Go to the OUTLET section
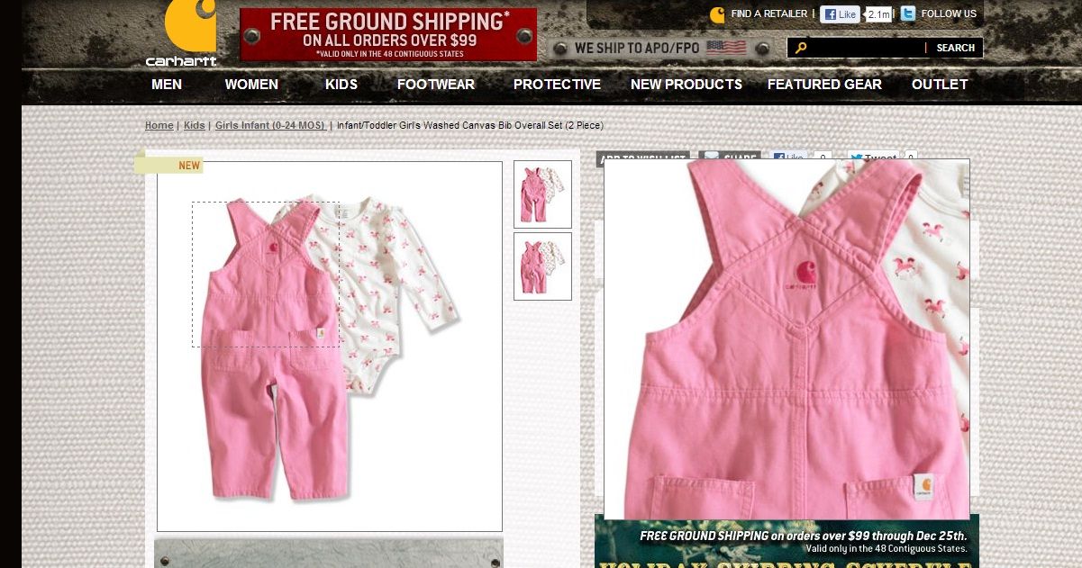1082x568 pixels. pyautogui.click(x=940, y=85)
